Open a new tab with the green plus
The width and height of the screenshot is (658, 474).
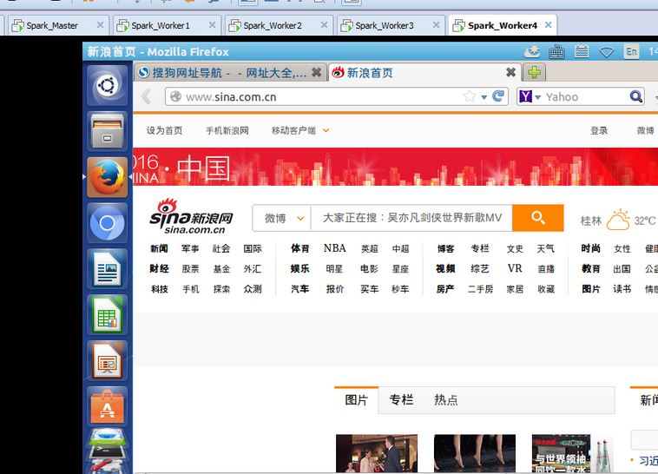pos(534,73)
